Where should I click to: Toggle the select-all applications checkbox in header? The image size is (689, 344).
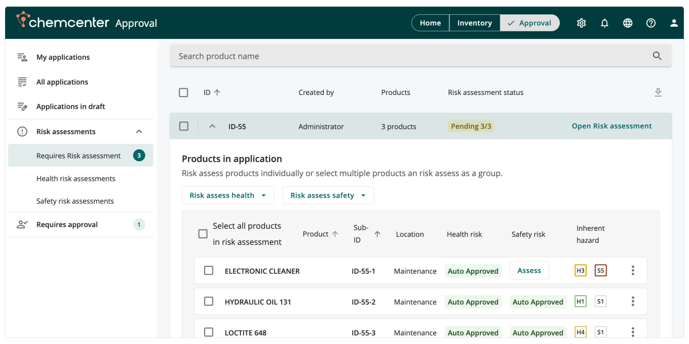[183, 93]
